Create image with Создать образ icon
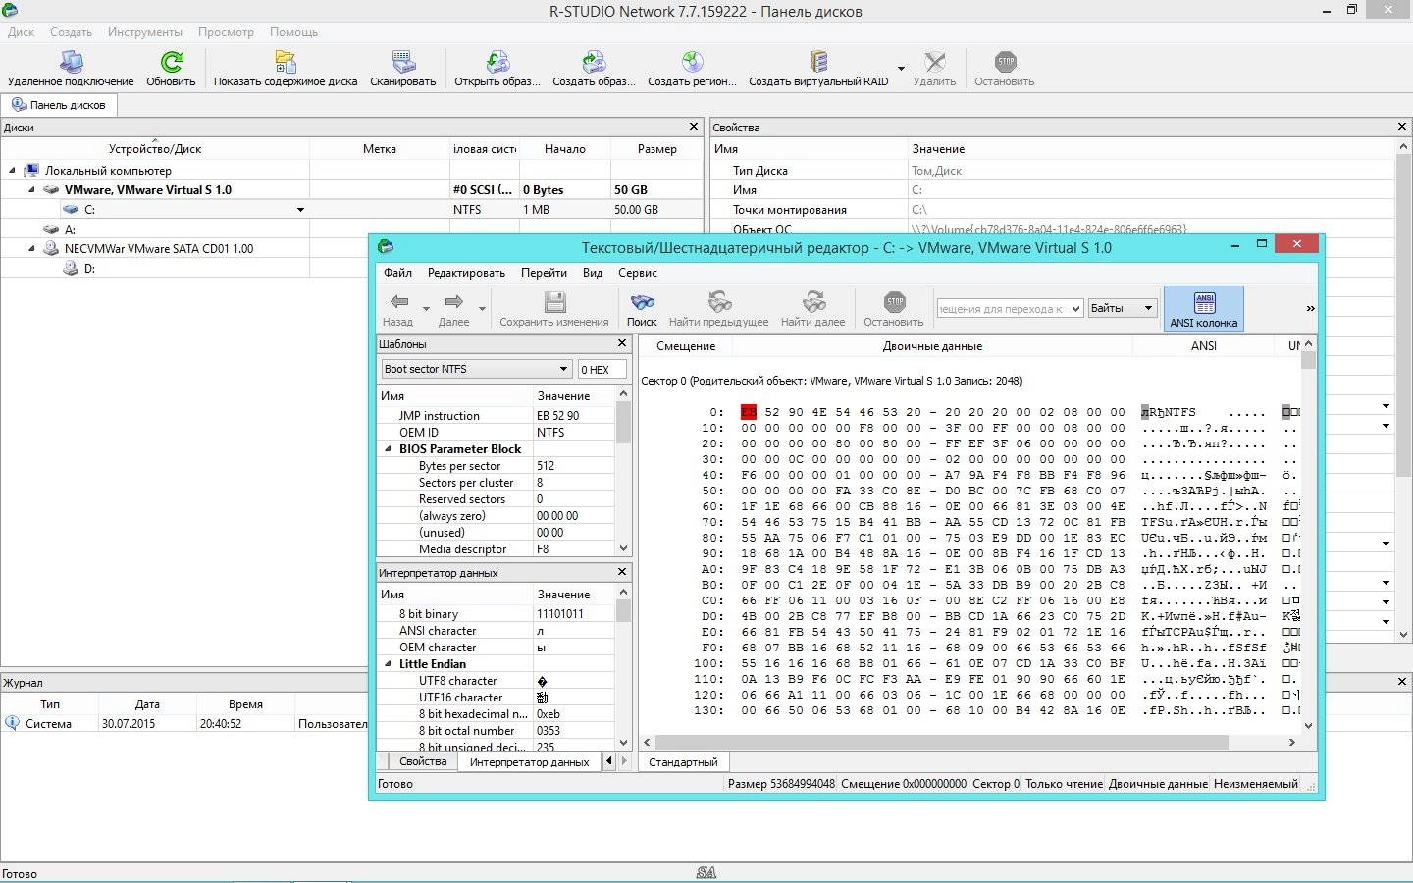 (594, 63)
